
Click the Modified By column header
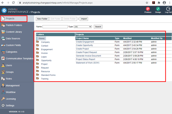pos(157,38)
